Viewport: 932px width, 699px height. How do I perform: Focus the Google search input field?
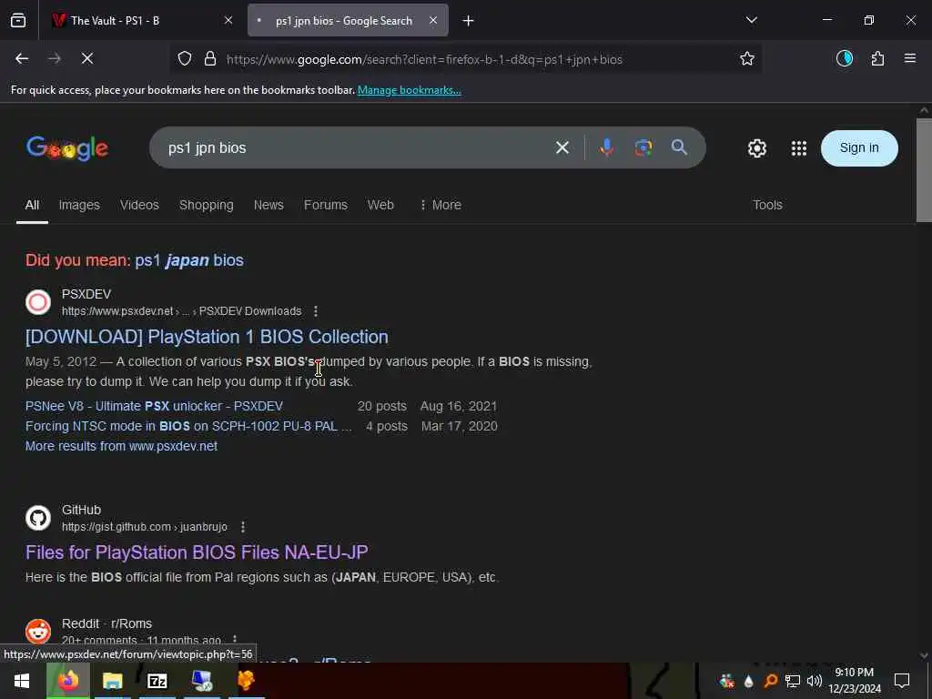[x=357, y=148]
